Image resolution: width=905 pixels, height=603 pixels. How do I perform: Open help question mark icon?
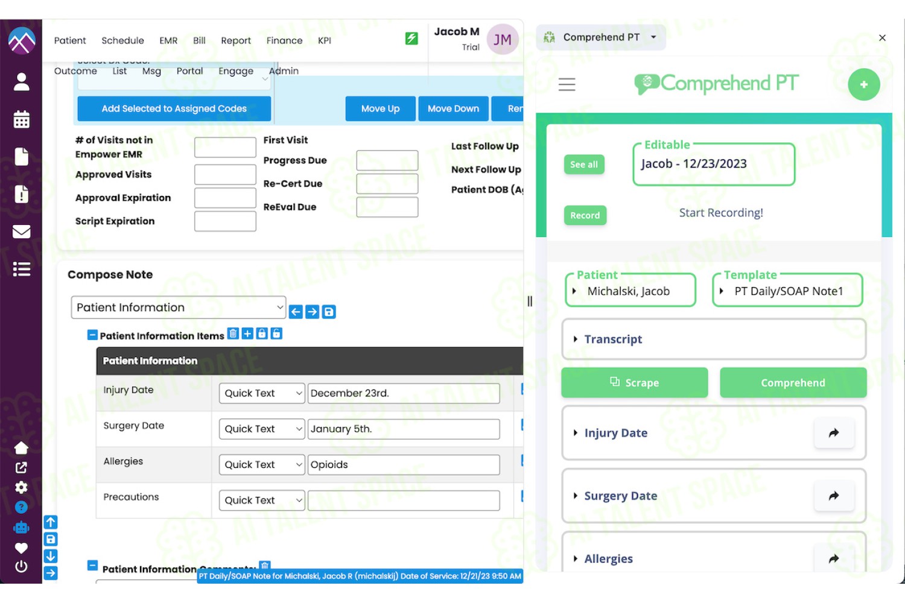[21, 507]
